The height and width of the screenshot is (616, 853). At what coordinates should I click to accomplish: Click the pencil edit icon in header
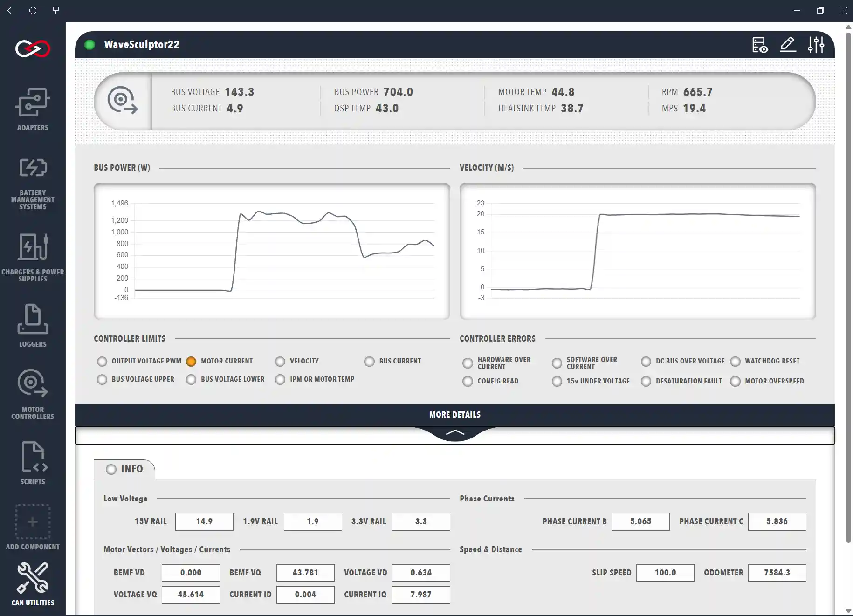788,45
